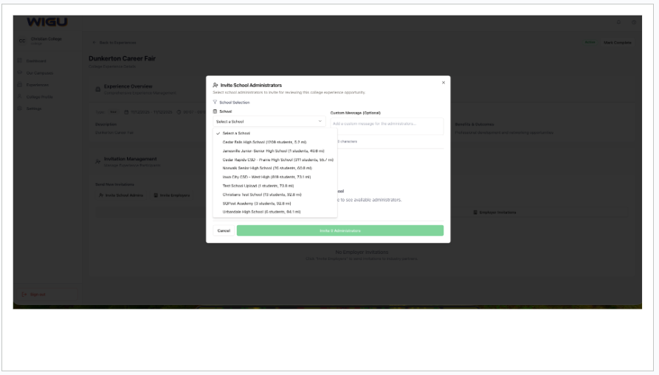Choose Urbandale High School option
Image resolution: width=659 pixels, height=375 pixels.
coord(261,212)
